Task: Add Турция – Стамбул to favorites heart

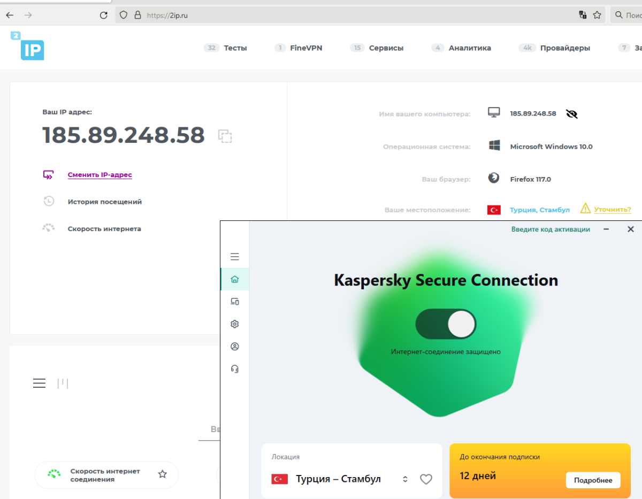Action: [426, 479]
